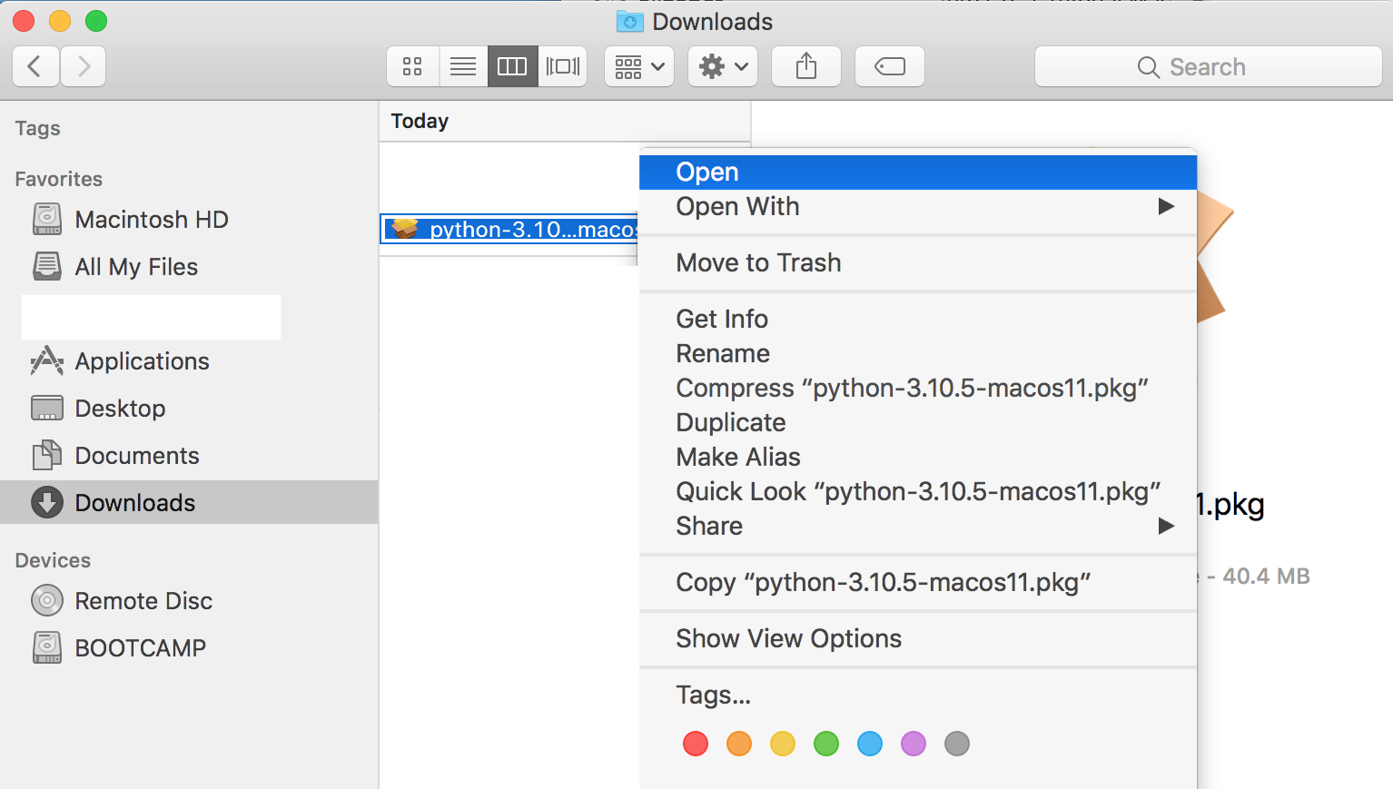Image resolution: width=1393 pixels, height=789 pixels.
Task: Apply the purple tag color
Action: (x=914, y=744)
